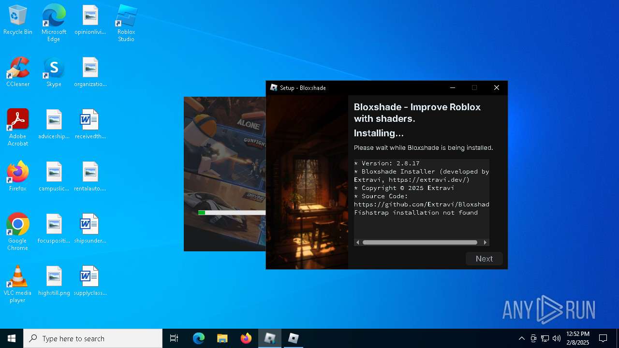
Task: Select the shipsunder... Word document on desktop
Action: (x=90, y=229)
